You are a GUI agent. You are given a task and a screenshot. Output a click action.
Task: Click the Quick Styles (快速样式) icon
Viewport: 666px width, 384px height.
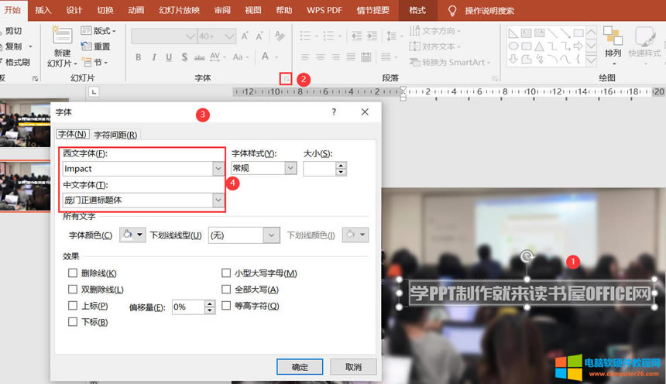click(x=644, y=37)
